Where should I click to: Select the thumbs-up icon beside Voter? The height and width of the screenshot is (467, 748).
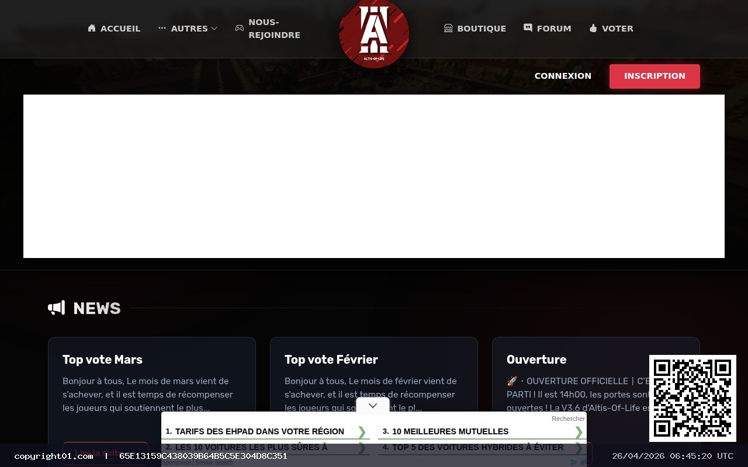pos(593,28)
